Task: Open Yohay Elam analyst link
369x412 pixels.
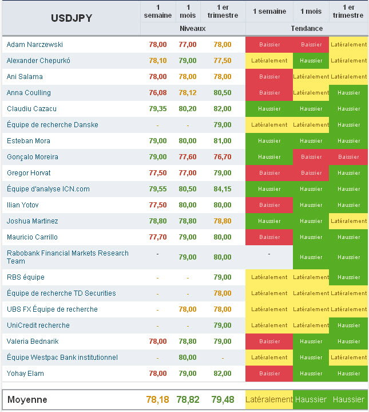Action: point(25,373)
